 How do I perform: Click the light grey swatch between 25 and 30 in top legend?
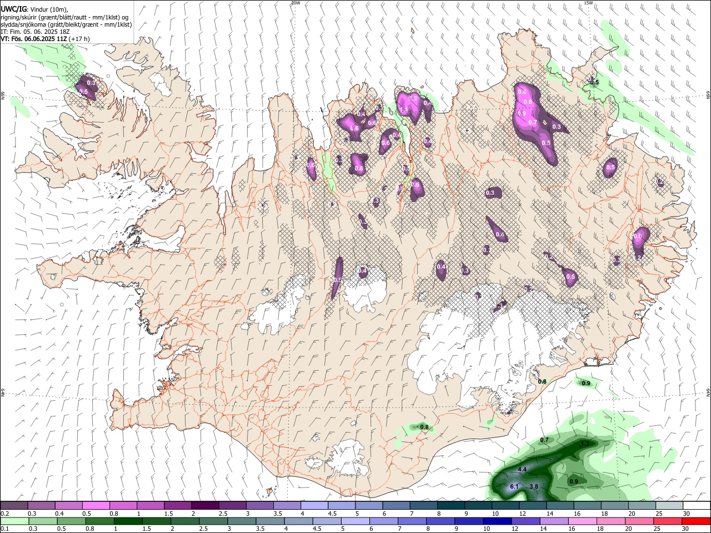[x=669, y=506]
